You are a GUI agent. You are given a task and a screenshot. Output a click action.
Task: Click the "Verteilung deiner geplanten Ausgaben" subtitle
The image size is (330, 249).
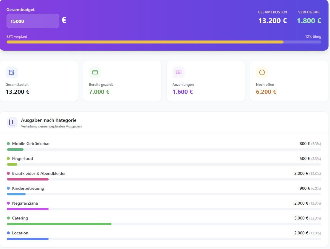tap(51, 126)
